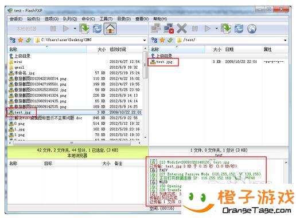Refresh the remote /test/ pane
The width and height of the screenshot is (296, 218).
[x=239, y=29]
